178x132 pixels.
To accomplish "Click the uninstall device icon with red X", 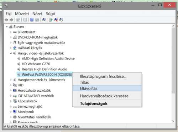I will click(56, 20).
